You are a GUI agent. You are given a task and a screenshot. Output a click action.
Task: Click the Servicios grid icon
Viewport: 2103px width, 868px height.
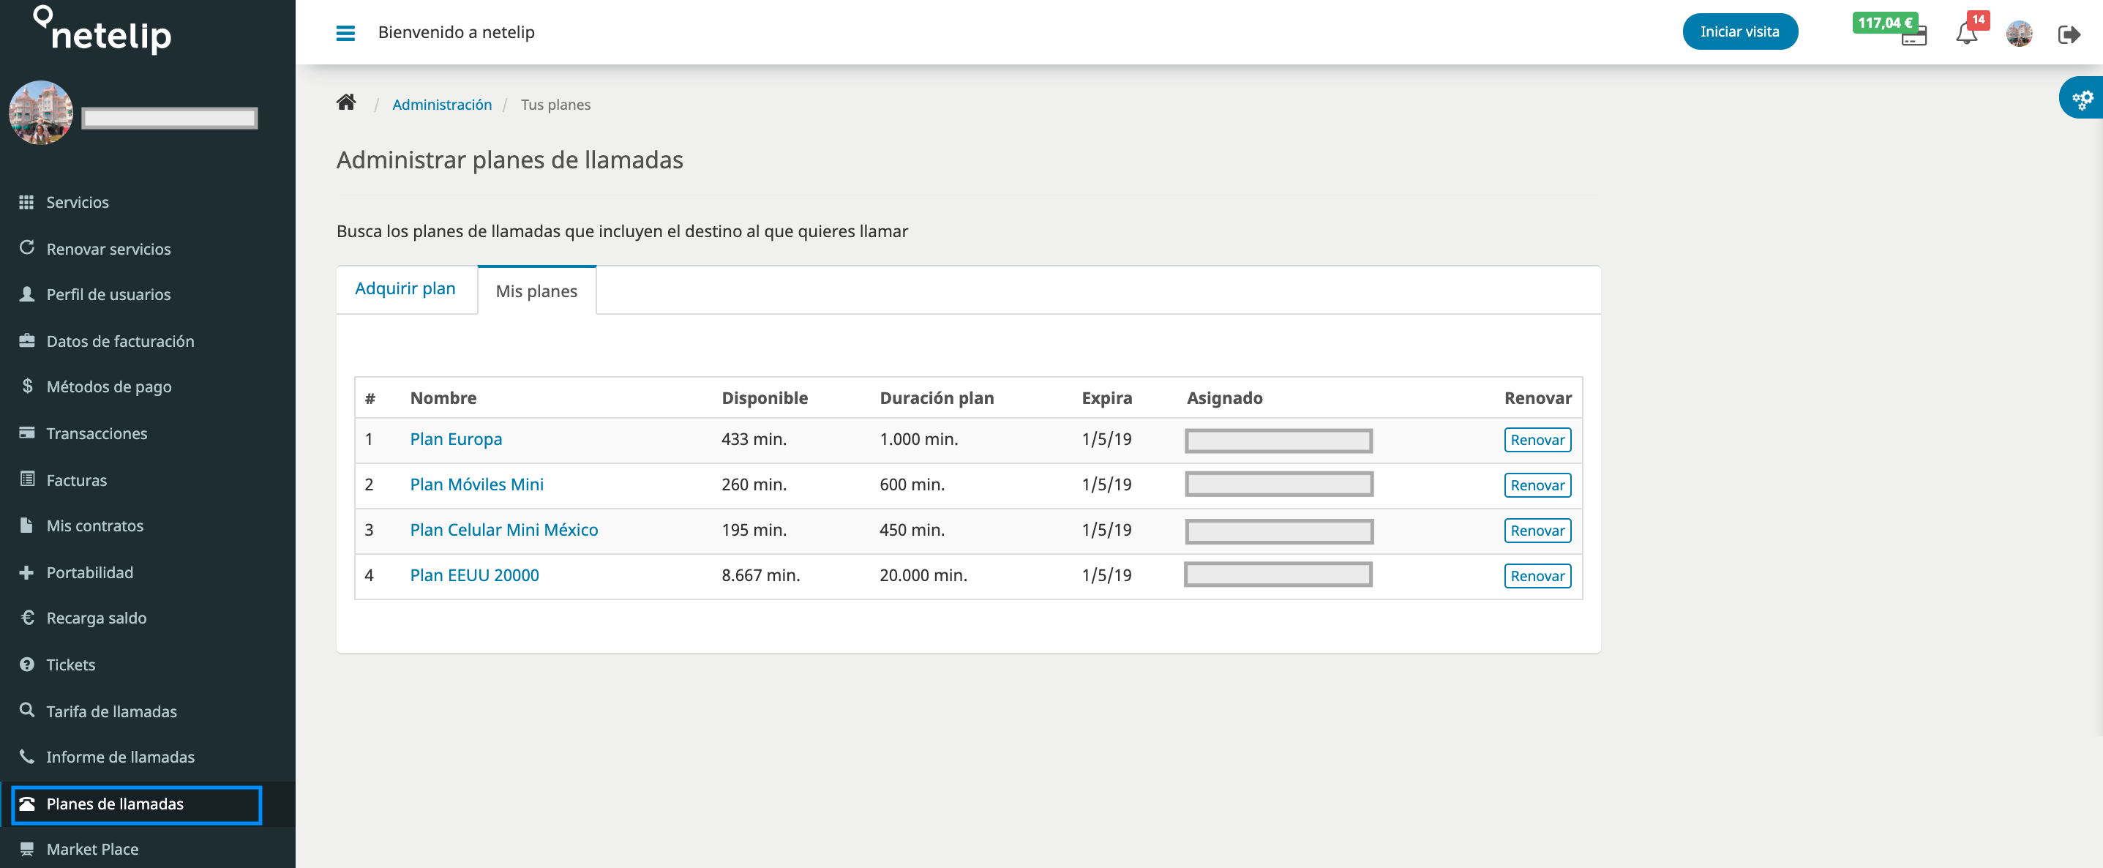[27, 202]
